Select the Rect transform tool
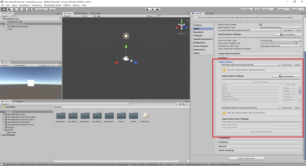 pos(24,9)
